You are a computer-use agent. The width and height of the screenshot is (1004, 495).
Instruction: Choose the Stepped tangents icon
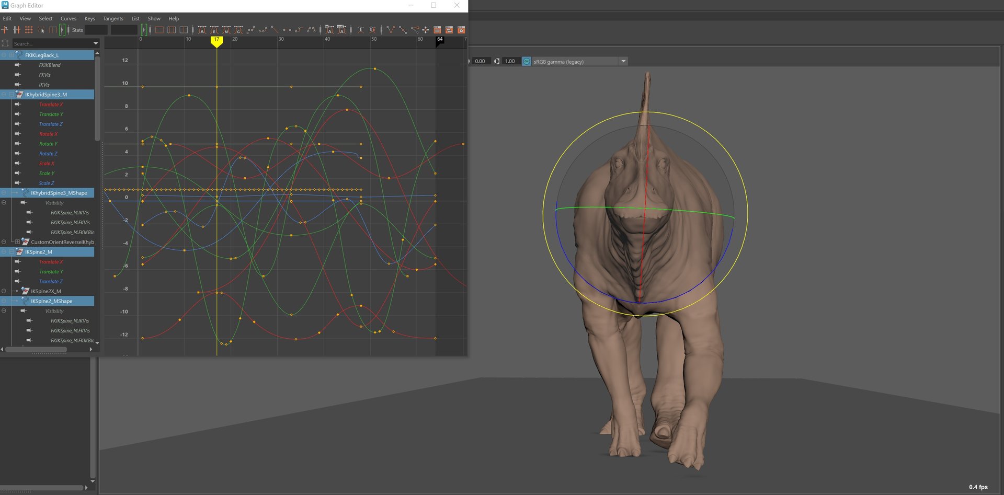point(299,30)
